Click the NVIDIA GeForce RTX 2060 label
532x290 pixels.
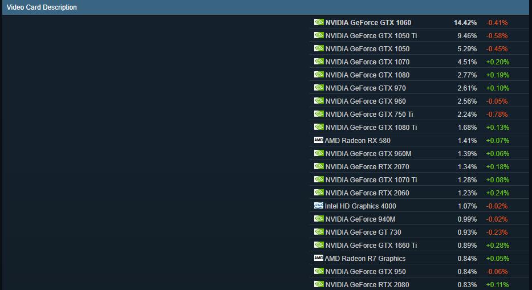click(x=367, y=193)
